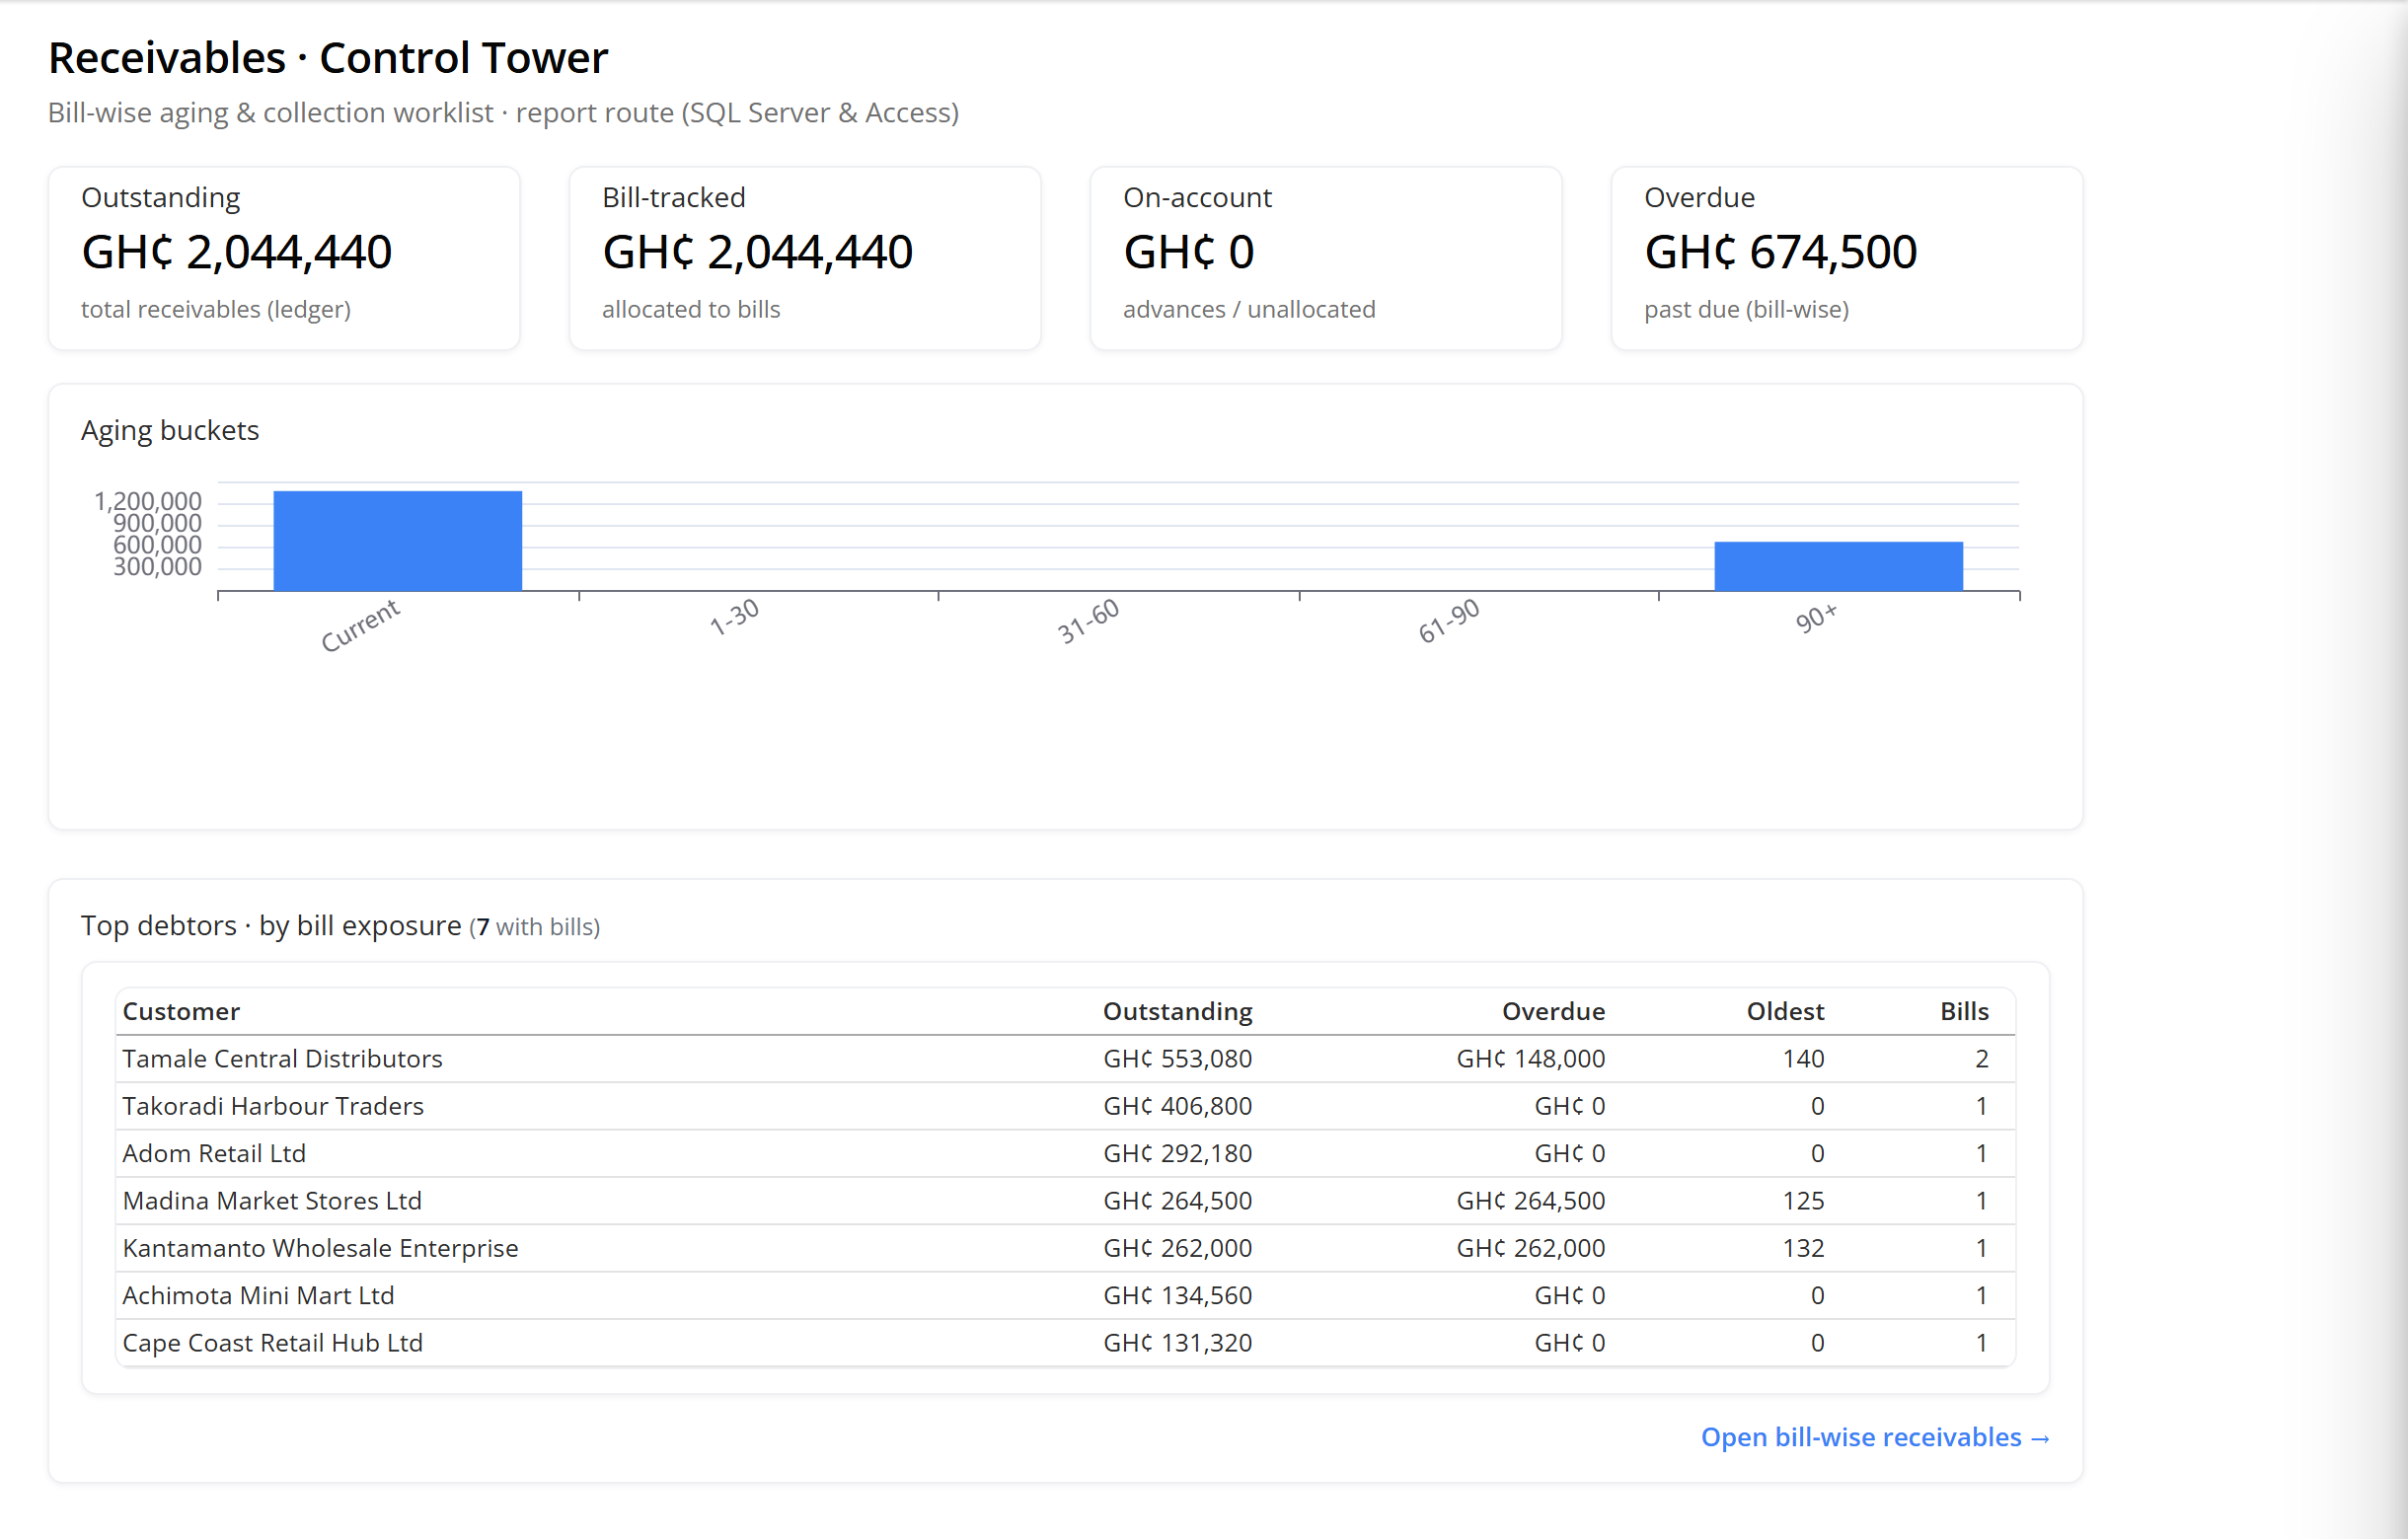Click the Aging buckets heading
This screenshot has height=1539, width=2408.
coord(170,430)
